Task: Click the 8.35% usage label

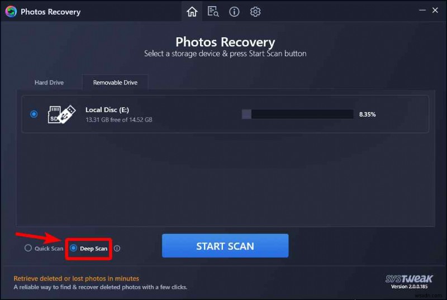Action: point(367,114)
